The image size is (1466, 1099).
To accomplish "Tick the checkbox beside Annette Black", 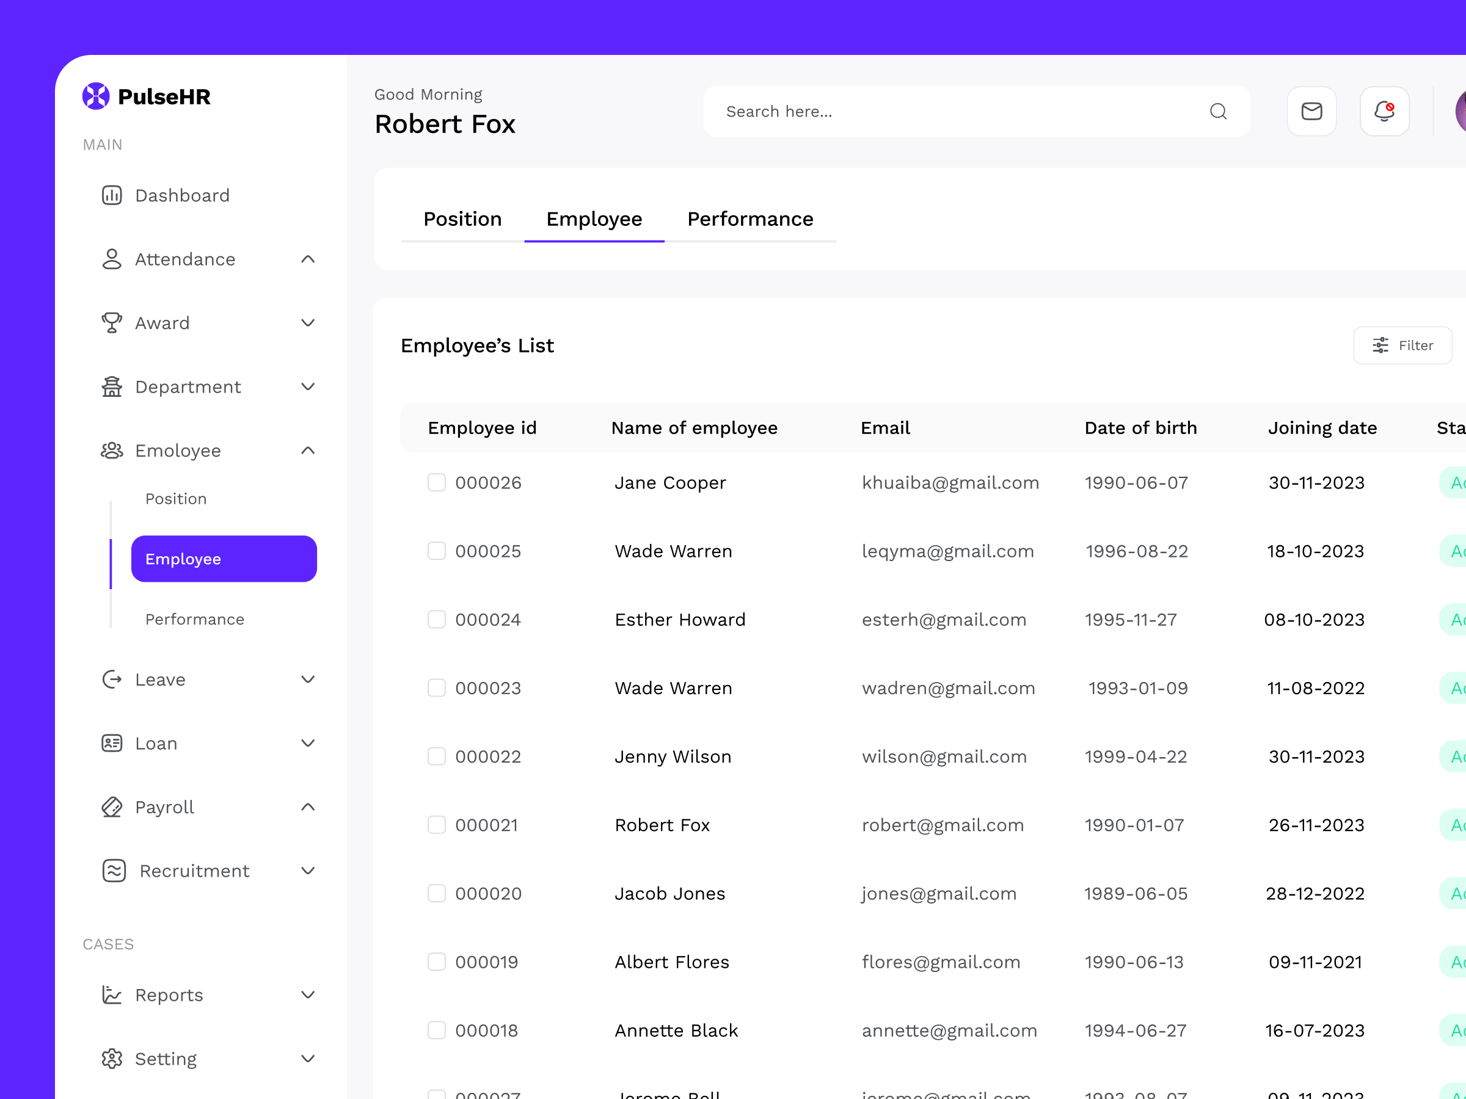I will [437, 1030].
